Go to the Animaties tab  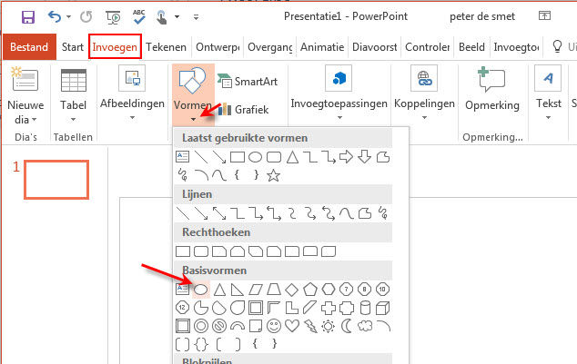click(322, 47)
